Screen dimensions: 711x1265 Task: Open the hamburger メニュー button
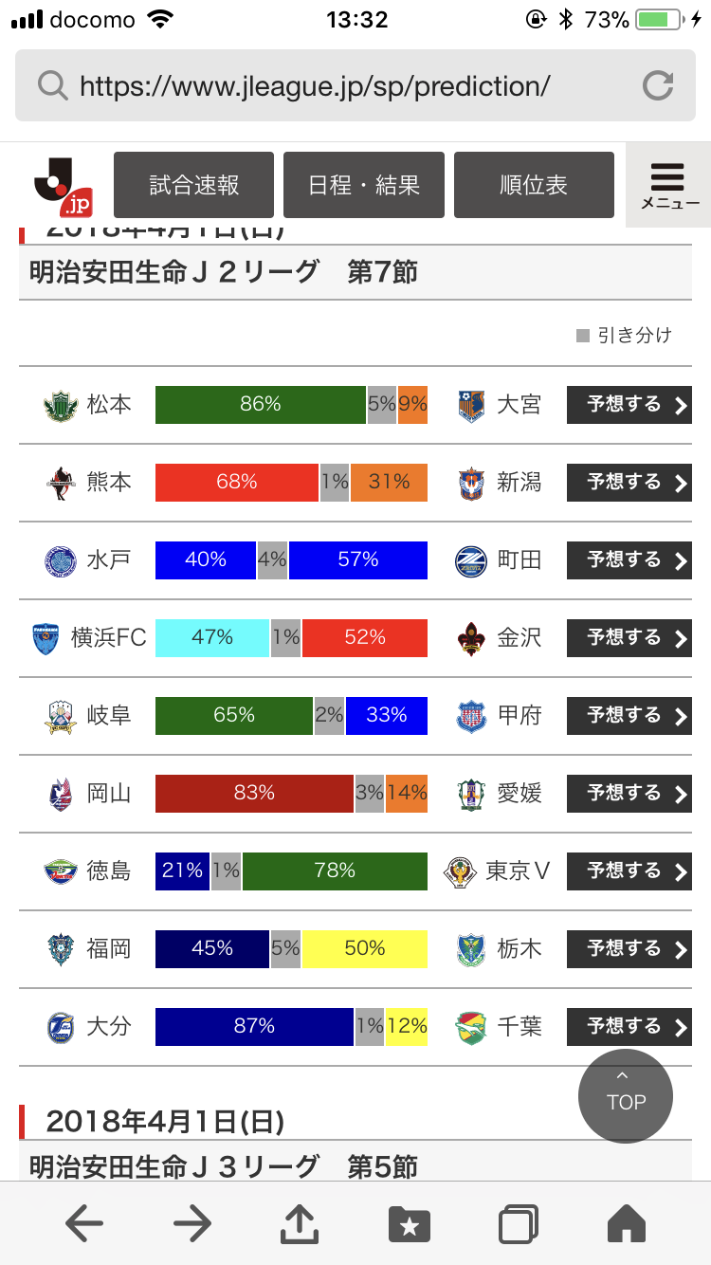point(668,185)
